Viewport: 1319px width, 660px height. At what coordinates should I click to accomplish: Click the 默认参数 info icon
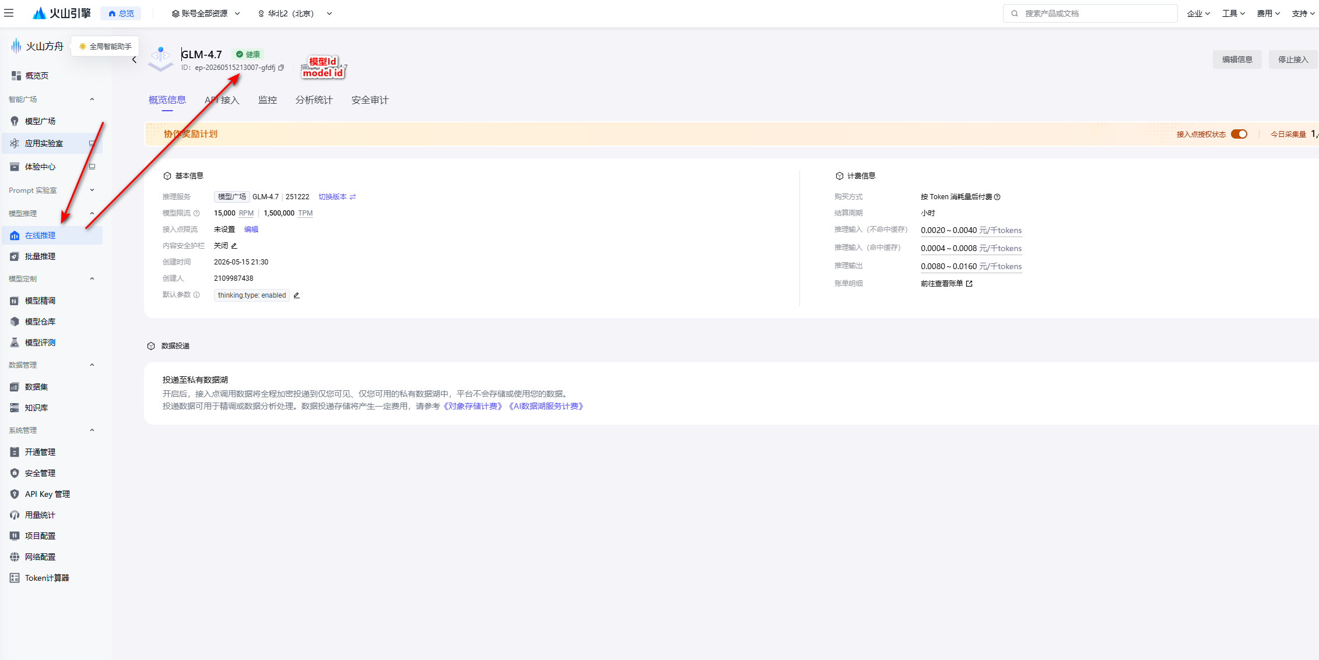point(197,295)
